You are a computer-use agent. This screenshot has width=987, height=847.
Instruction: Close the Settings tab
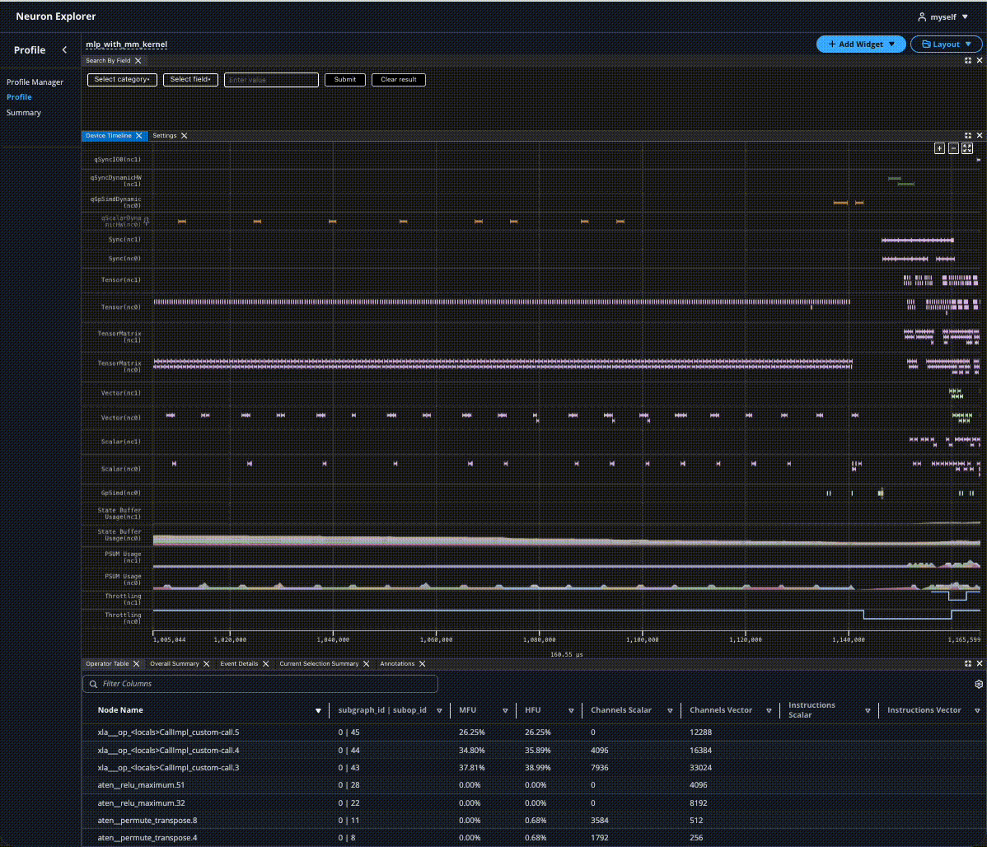(185, 135)
